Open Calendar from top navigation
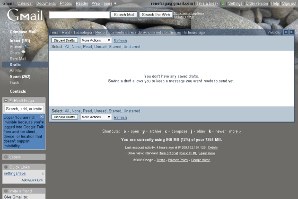The width and height of the screenshot is (298, 199). point(25,3)
